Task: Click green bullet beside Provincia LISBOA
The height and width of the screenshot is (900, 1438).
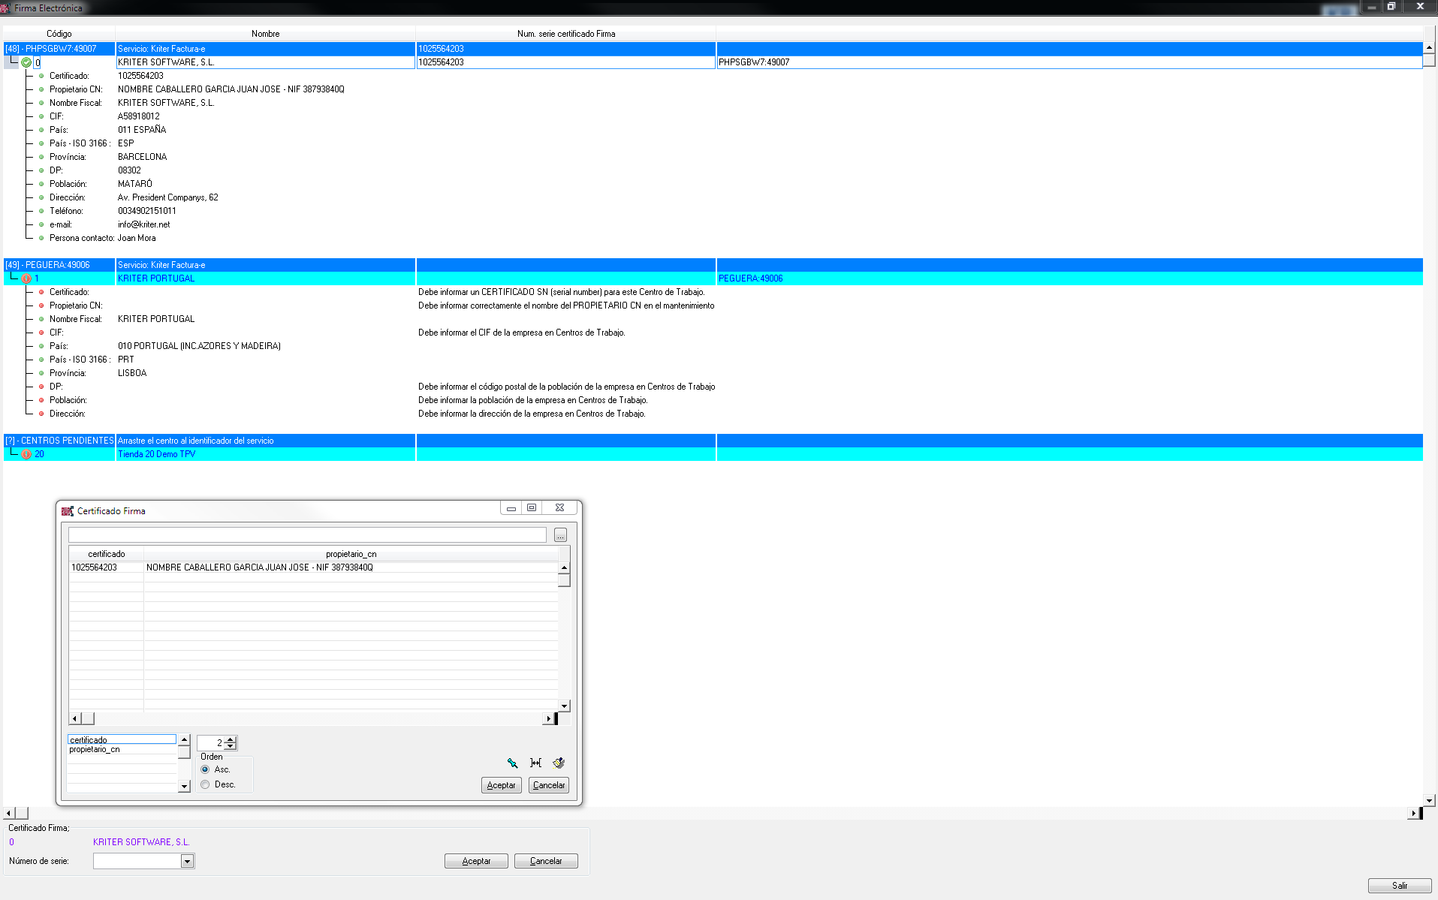Action: click(41, 373)
